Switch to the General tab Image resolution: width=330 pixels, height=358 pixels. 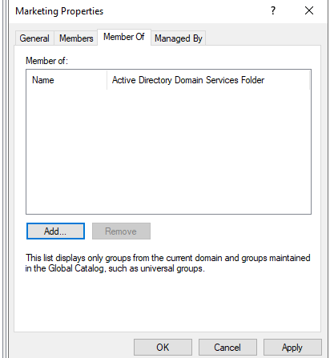point(34,38)
